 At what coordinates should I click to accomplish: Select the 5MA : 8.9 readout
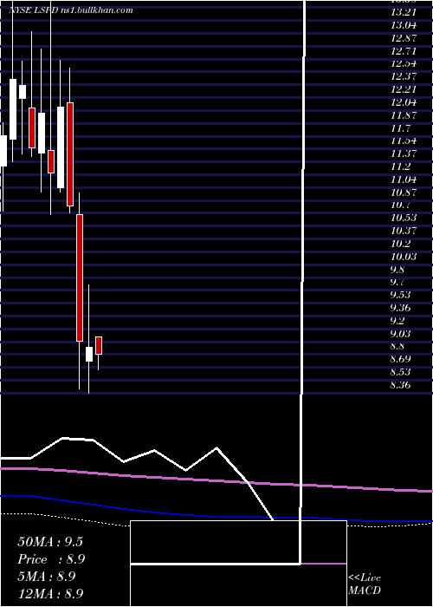(47, 577)
